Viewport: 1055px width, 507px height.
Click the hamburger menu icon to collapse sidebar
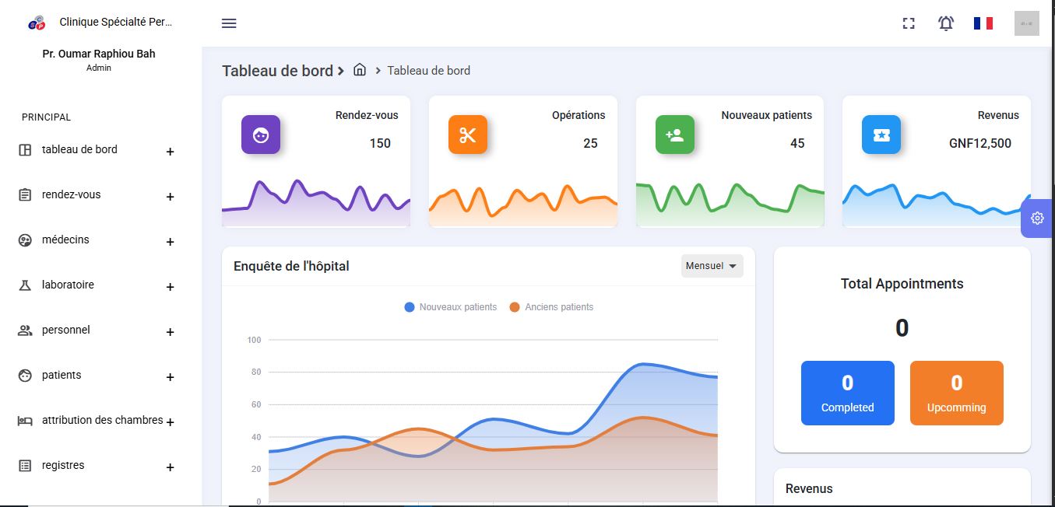[229, 23]
